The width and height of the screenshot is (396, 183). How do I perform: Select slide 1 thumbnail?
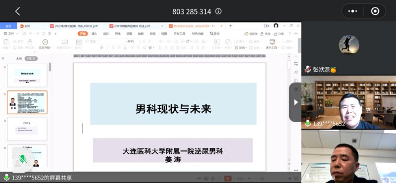pos(27,76)
